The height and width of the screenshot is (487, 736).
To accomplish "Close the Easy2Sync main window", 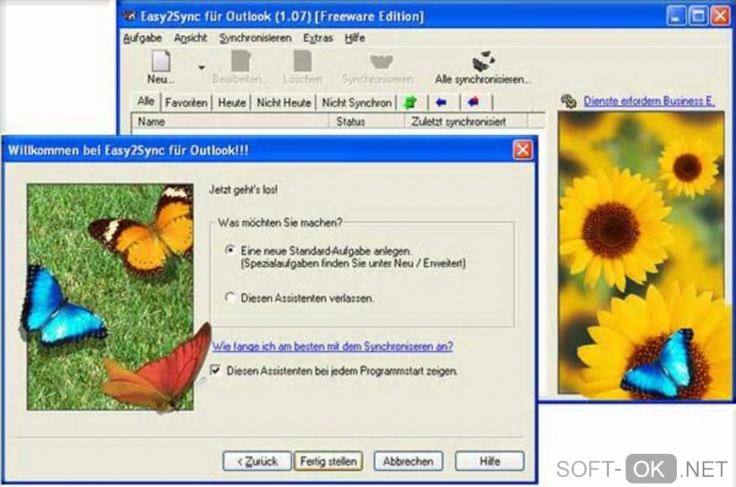I will [x=720, y=17].
